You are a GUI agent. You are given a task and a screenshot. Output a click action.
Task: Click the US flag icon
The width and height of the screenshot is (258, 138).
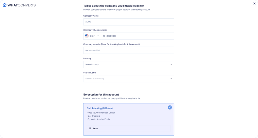pos(87,36)
